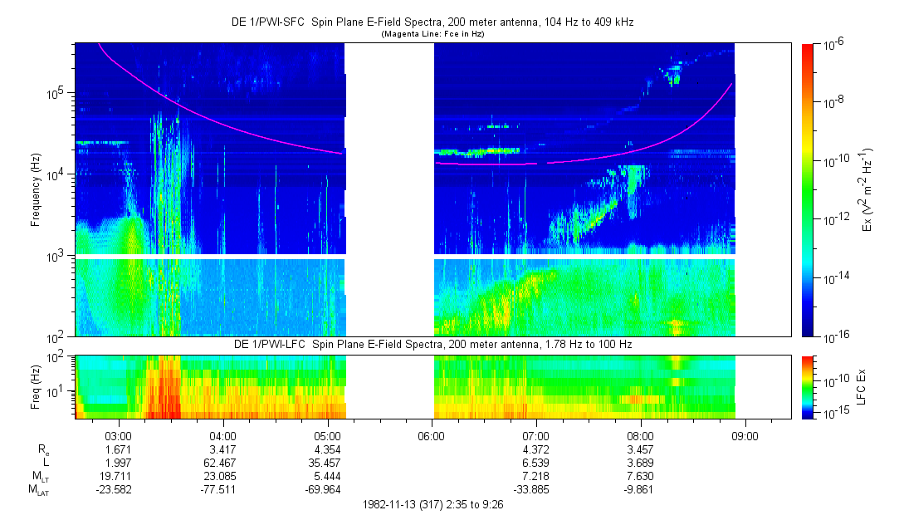Click the Re row label
The image size is (899, 515).
[x=43, y=450]
